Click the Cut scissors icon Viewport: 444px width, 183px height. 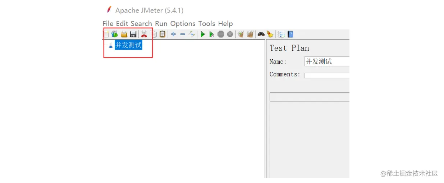pos(144,34)
